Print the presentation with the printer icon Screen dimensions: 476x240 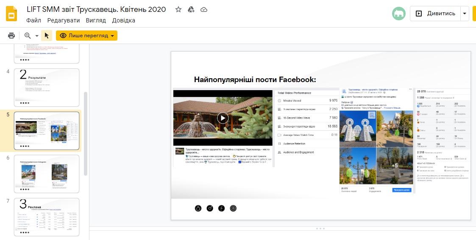11,36
